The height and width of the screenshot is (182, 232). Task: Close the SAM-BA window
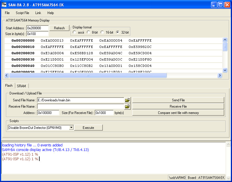pyautogui.click(x=227, y=5)
